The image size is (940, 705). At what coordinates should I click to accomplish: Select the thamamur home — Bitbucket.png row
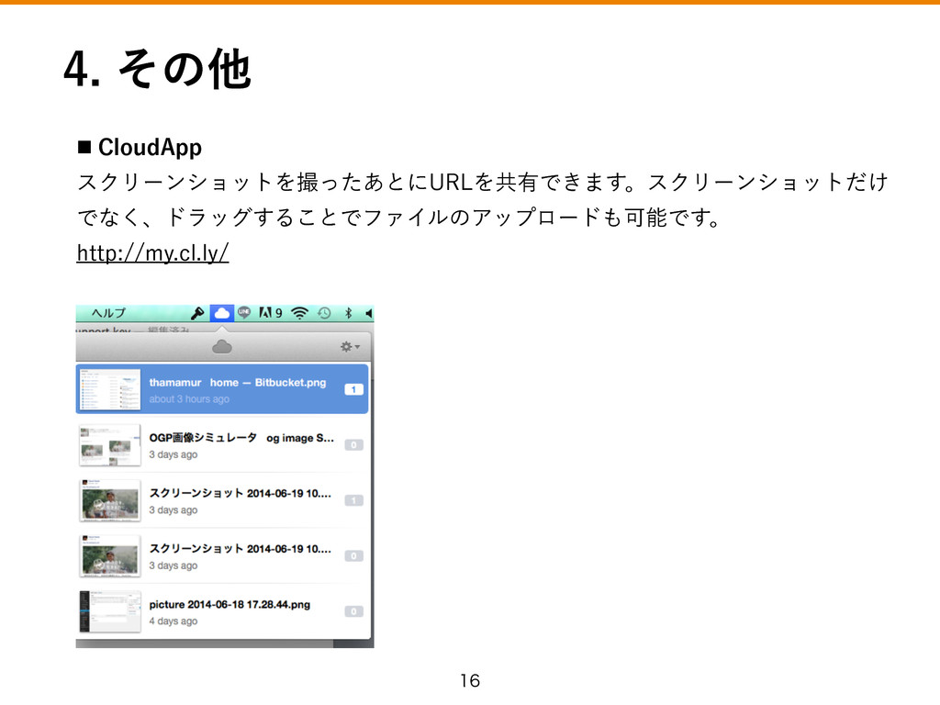[222, 389]
